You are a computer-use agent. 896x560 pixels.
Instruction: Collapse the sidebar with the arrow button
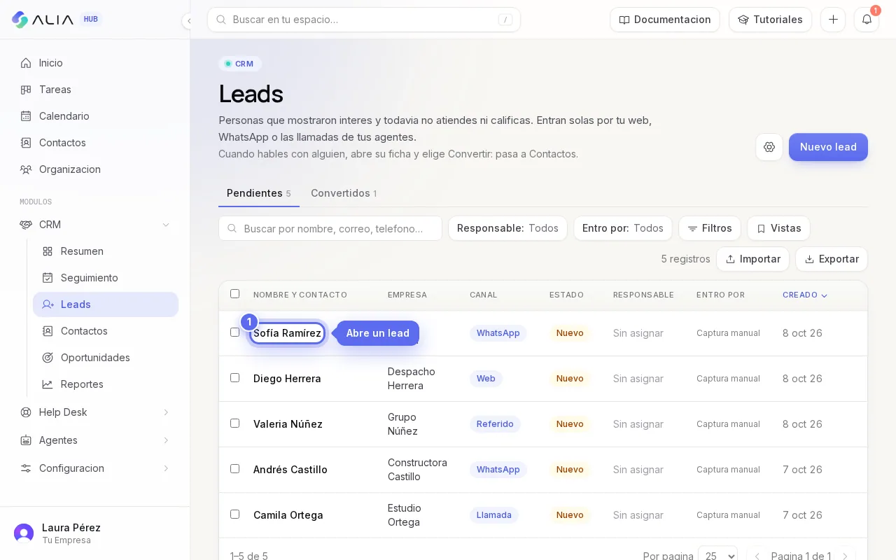point(188,21)
